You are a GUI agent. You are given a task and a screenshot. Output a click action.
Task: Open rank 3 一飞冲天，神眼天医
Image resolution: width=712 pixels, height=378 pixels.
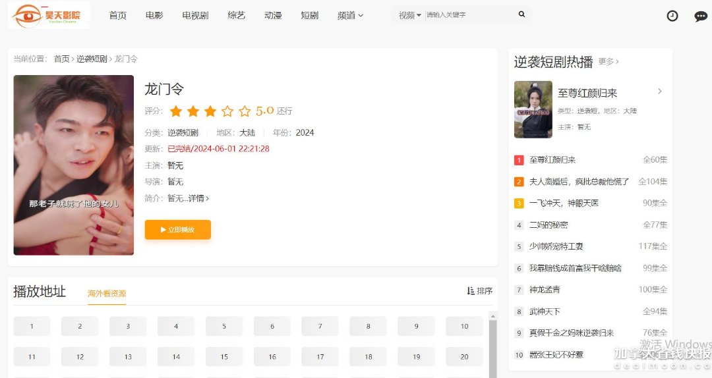[x=590, y=203]
